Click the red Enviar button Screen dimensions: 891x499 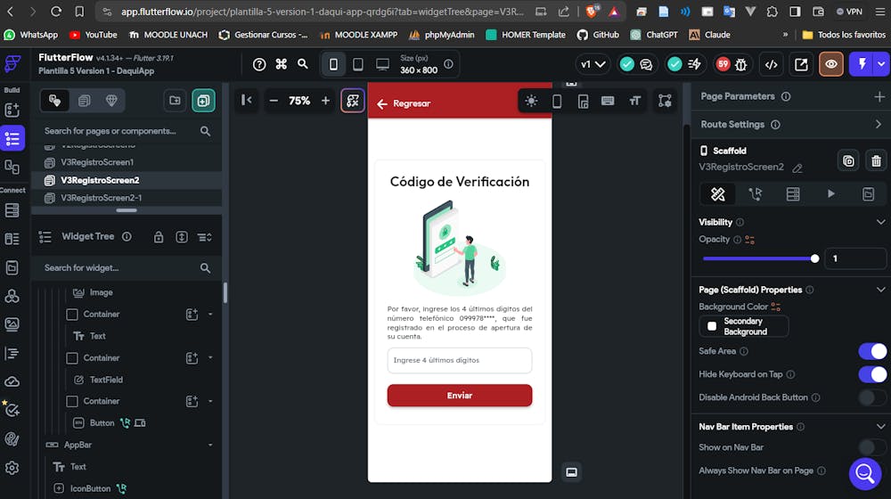click(459, 395)
